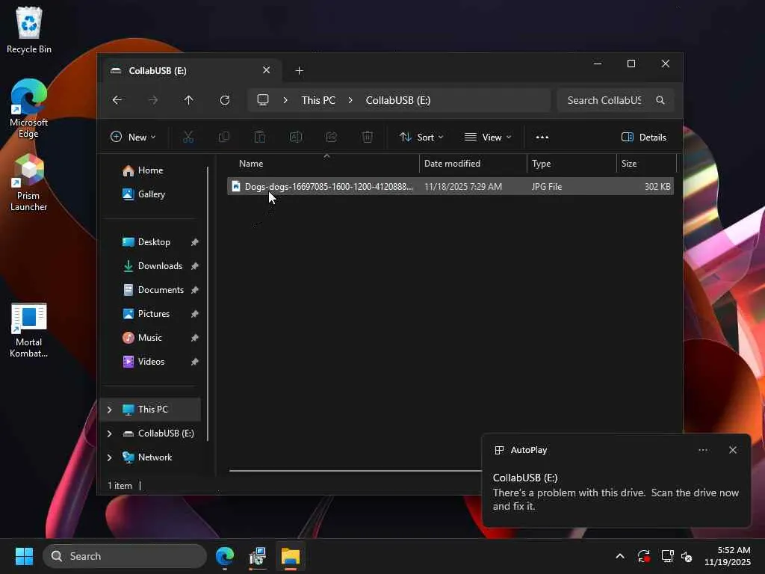Open the Recycle Bin desktop icon

(29, 30)
